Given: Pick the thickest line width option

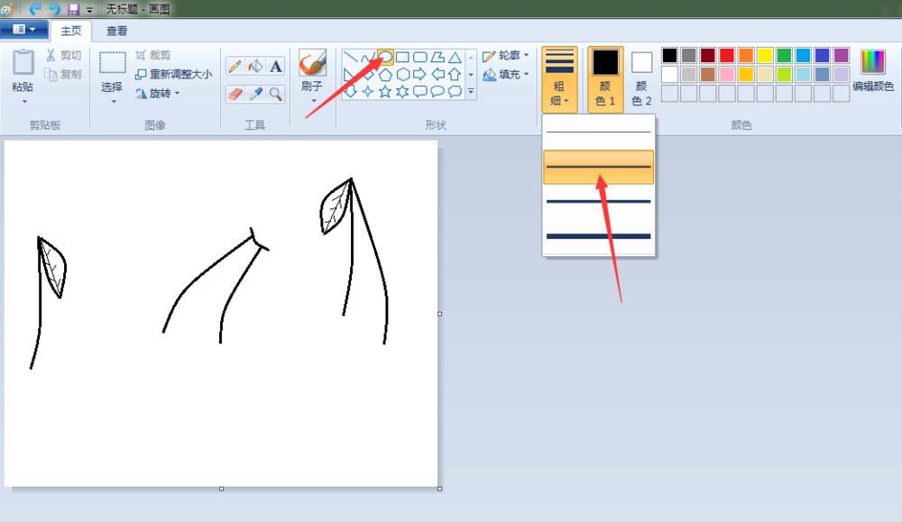Looking at the screenshot, I should pos(598,235).
